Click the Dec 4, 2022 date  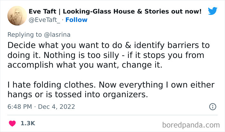(56, 107)
